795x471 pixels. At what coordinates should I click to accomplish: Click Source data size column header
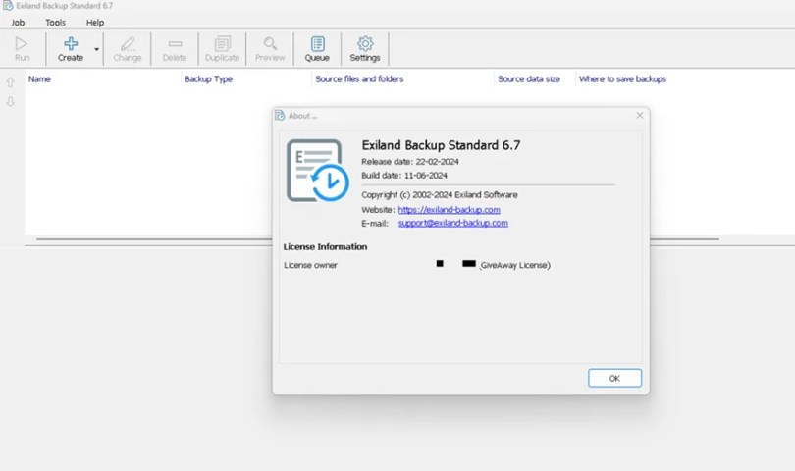529,79
